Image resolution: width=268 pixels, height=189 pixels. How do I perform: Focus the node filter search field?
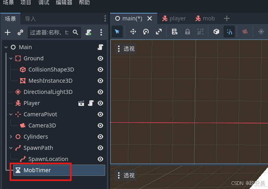[54, 32]
